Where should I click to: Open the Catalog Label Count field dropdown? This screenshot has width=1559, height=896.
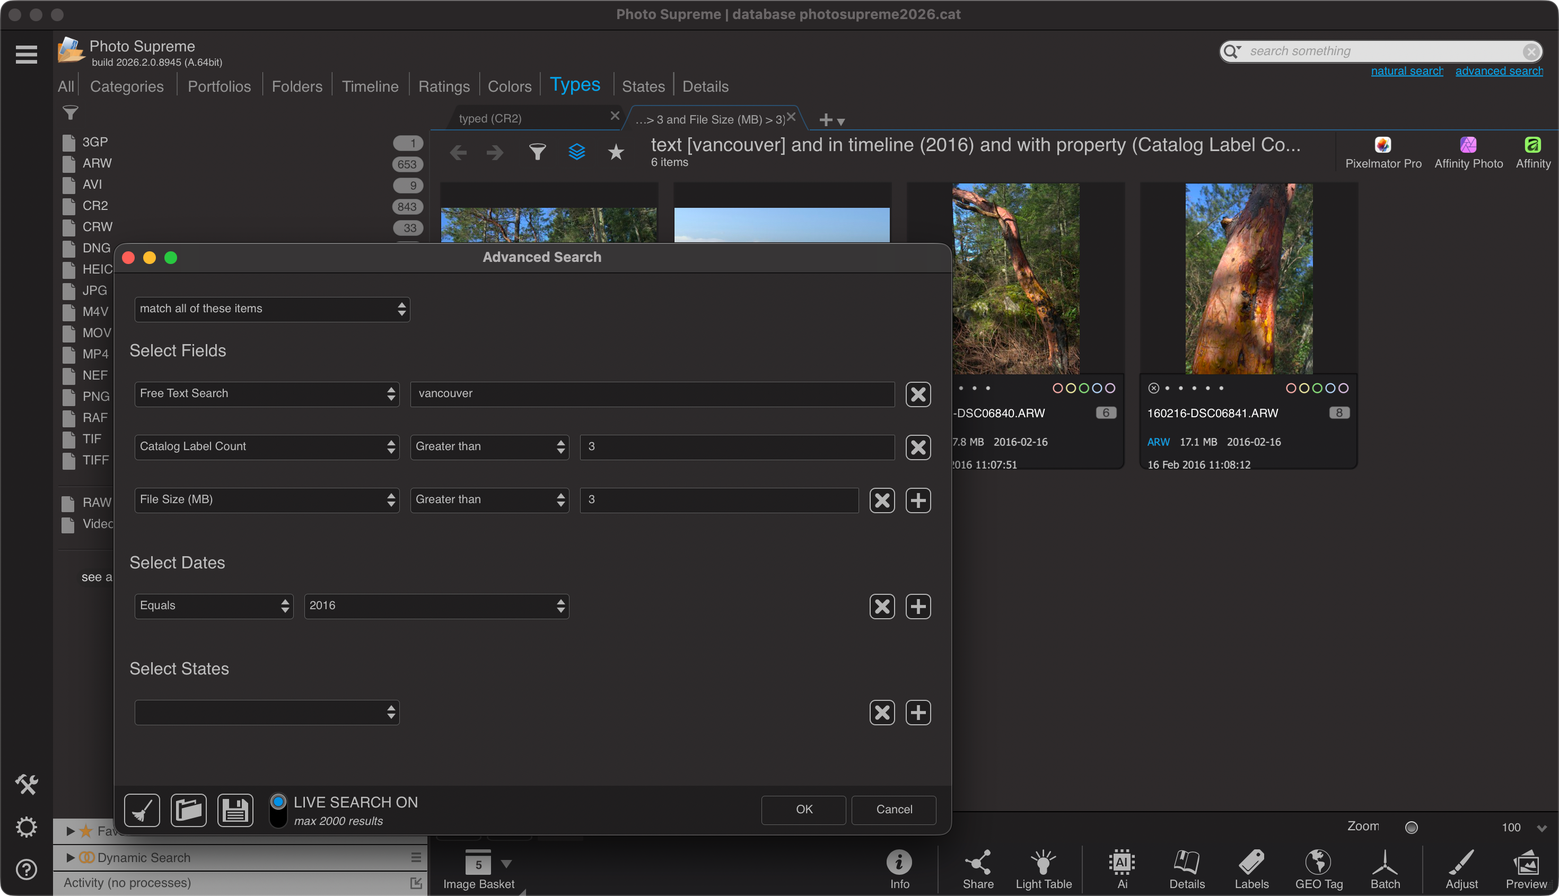(267, 447)
